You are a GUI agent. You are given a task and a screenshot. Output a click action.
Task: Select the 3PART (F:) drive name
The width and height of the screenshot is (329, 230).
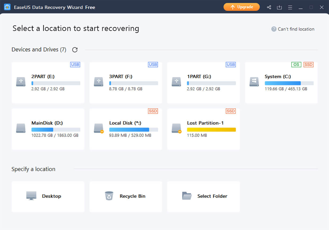pyautogui.click(x=121, y=77)
